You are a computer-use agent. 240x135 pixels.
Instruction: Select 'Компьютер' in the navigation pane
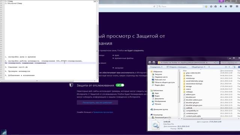click(x=158, y=115)
